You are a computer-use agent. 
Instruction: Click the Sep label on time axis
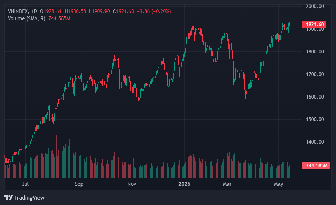79,184
